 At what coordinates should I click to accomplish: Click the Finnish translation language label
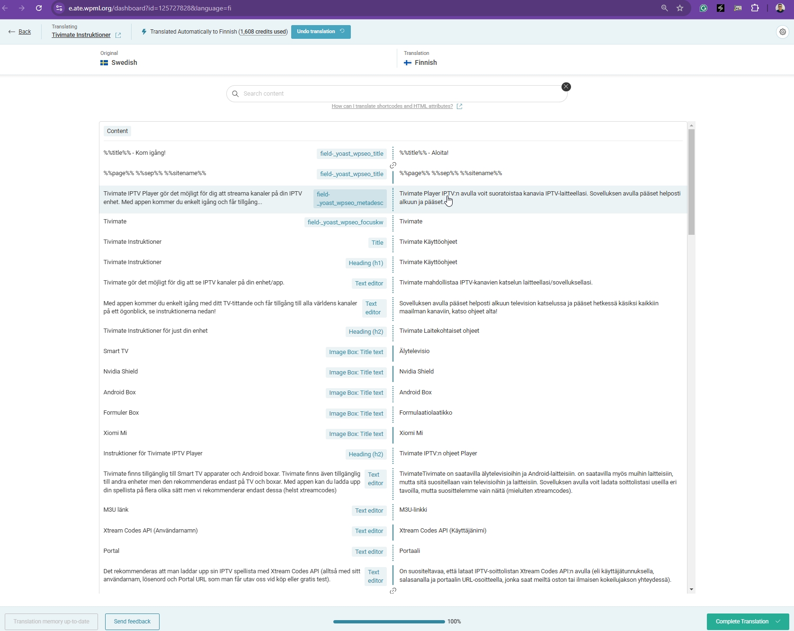click(x=420, y=62)
